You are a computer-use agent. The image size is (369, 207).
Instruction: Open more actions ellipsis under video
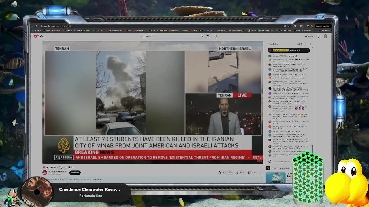(261, 172)
